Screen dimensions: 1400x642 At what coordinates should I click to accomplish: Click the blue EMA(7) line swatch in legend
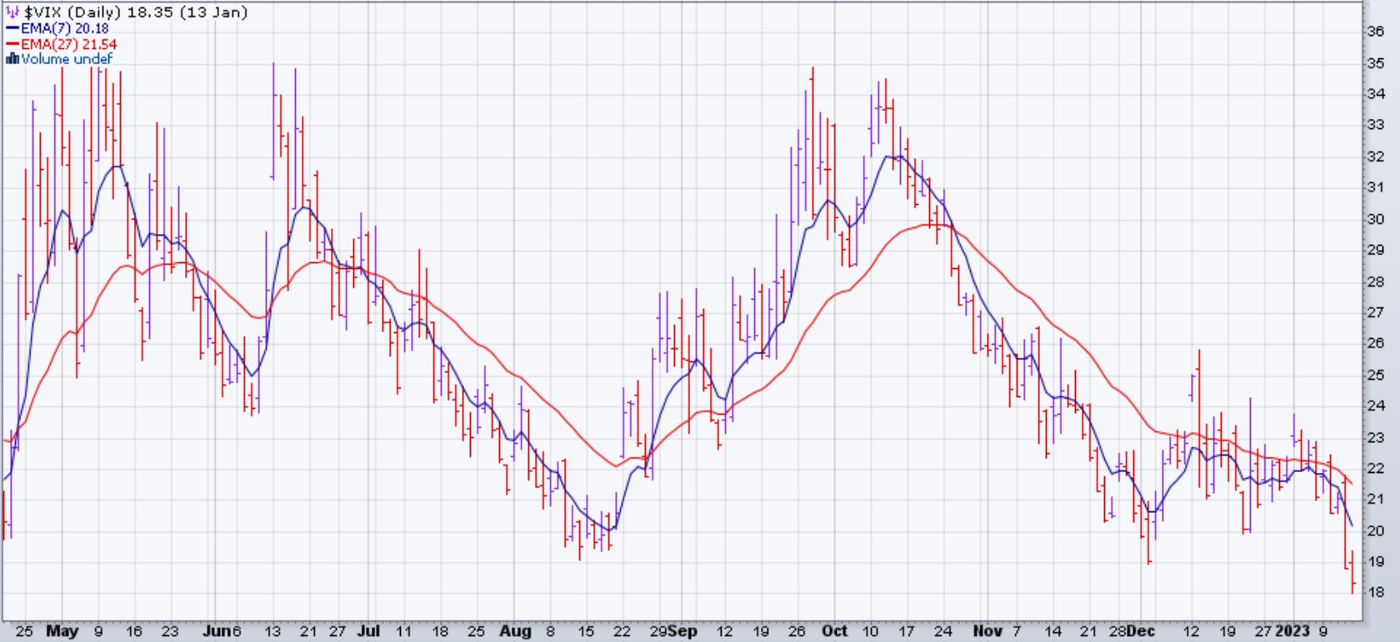point(13,28)
